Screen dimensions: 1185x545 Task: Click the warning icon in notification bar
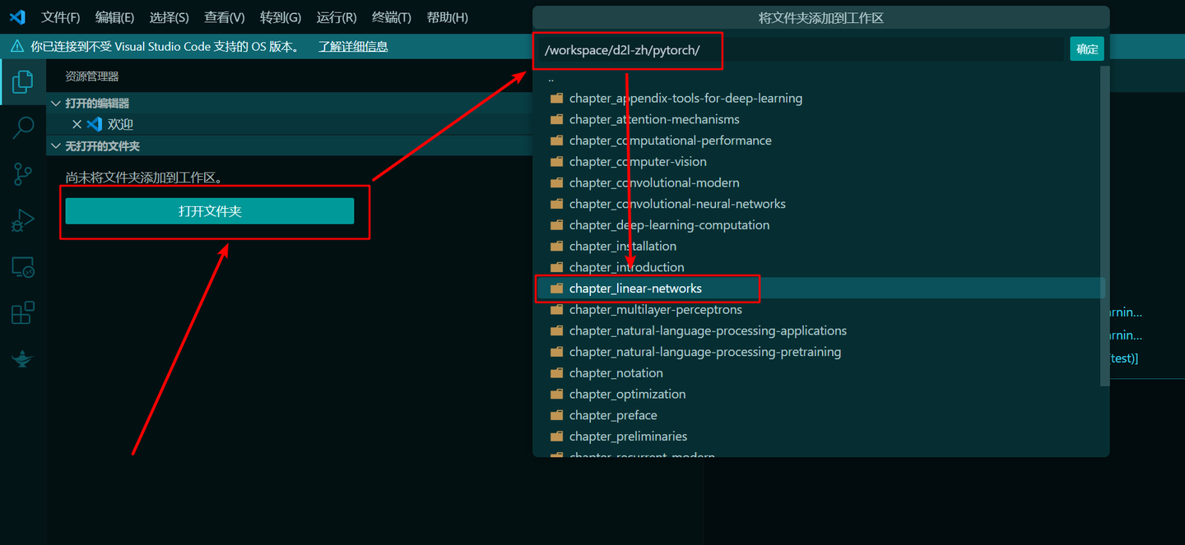coord(17,46)
